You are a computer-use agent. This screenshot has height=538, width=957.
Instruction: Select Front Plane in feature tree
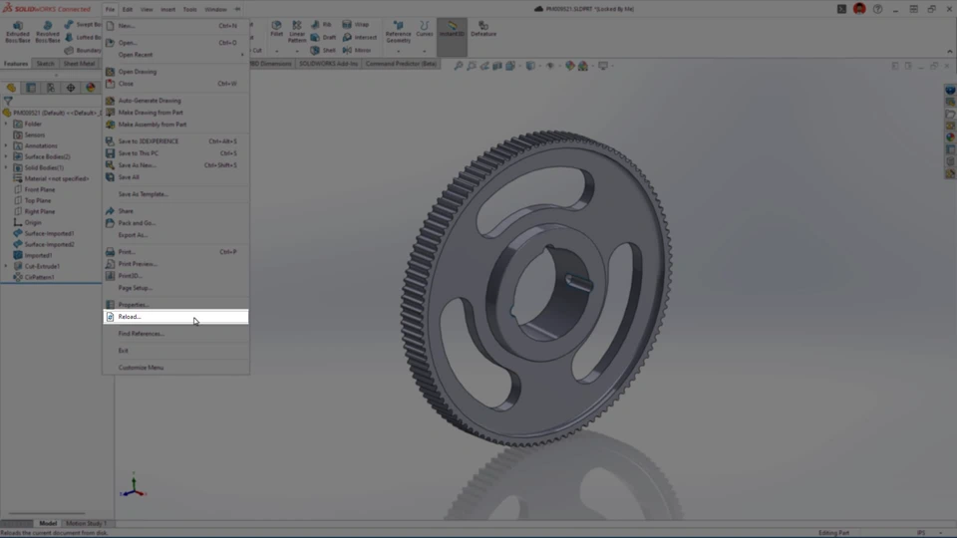click(x=39, y=189)
